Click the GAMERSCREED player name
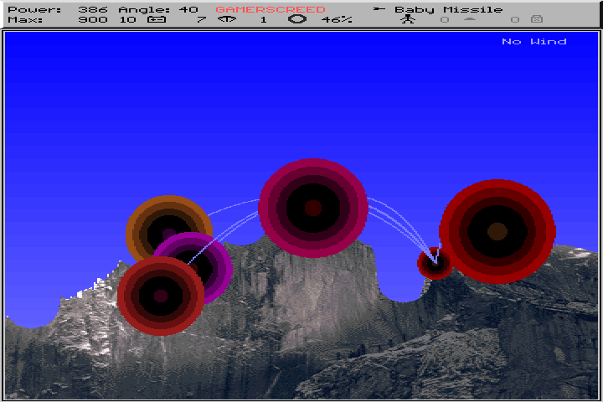 pos(271,9)
